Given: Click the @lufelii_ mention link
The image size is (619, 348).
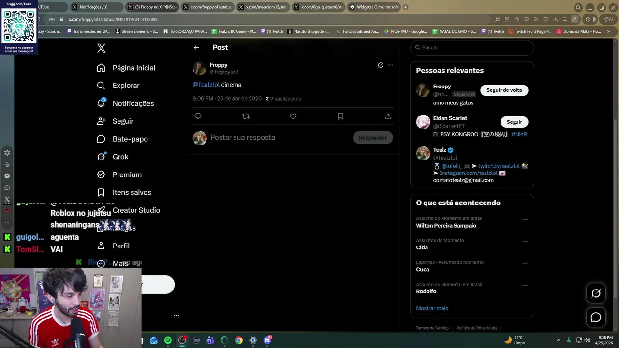Looking at the screenshot, I should click(x=452, y=166).
